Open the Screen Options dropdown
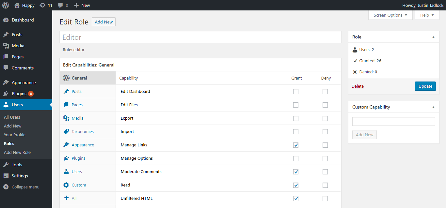Viewport: 446px width, 208px height. [390, 15]
